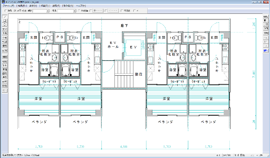Select the 消去 erase tool
Viewport: 270px width, 158px height.
pos(5,77)
